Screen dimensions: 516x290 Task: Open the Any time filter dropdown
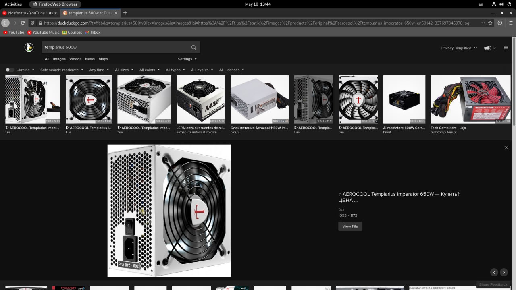[x=99, y=70]
